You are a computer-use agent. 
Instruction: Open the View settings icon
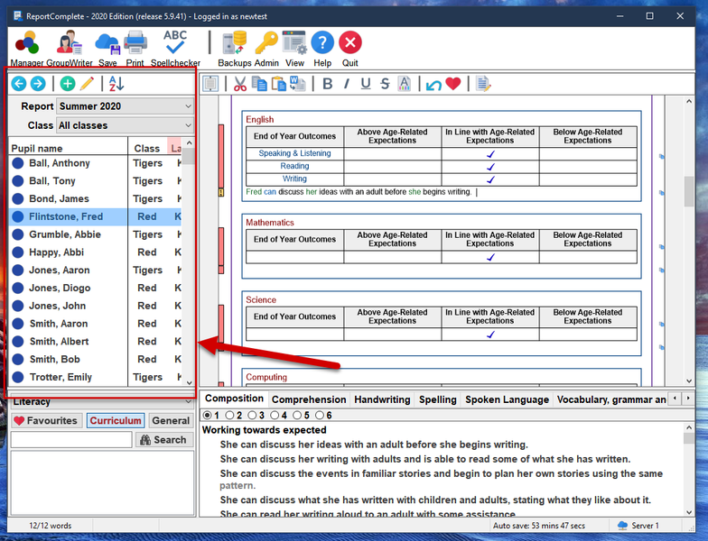[x=294, y=49]
